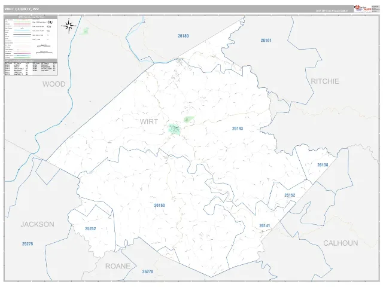Click the map legend line-symbols list

pos(19,38)
